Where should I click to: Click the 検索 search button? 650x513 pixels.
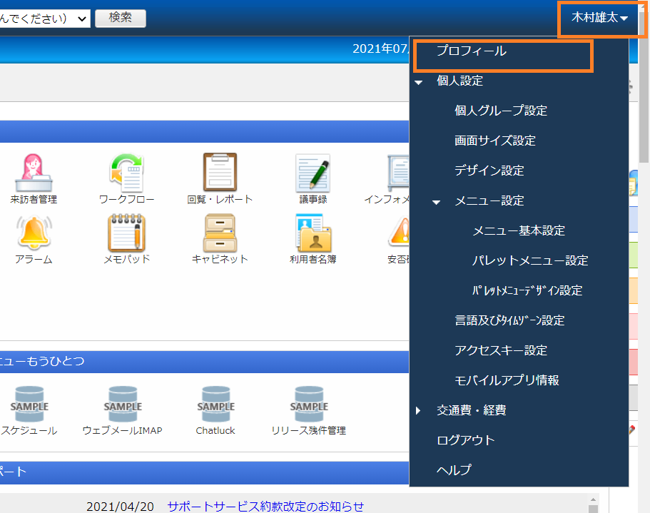(x=120, y=18)
